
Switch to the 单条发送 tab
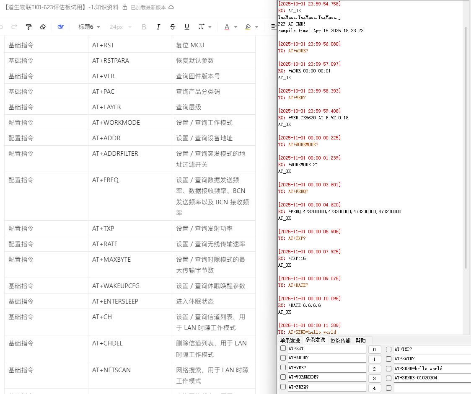click(x=290, y=340)
